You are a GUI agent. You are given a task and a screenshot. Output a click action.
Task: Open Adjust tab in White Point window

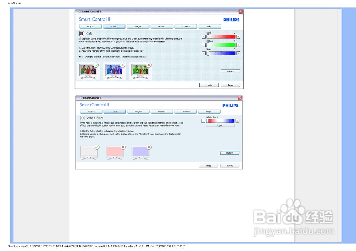(91, 112)
